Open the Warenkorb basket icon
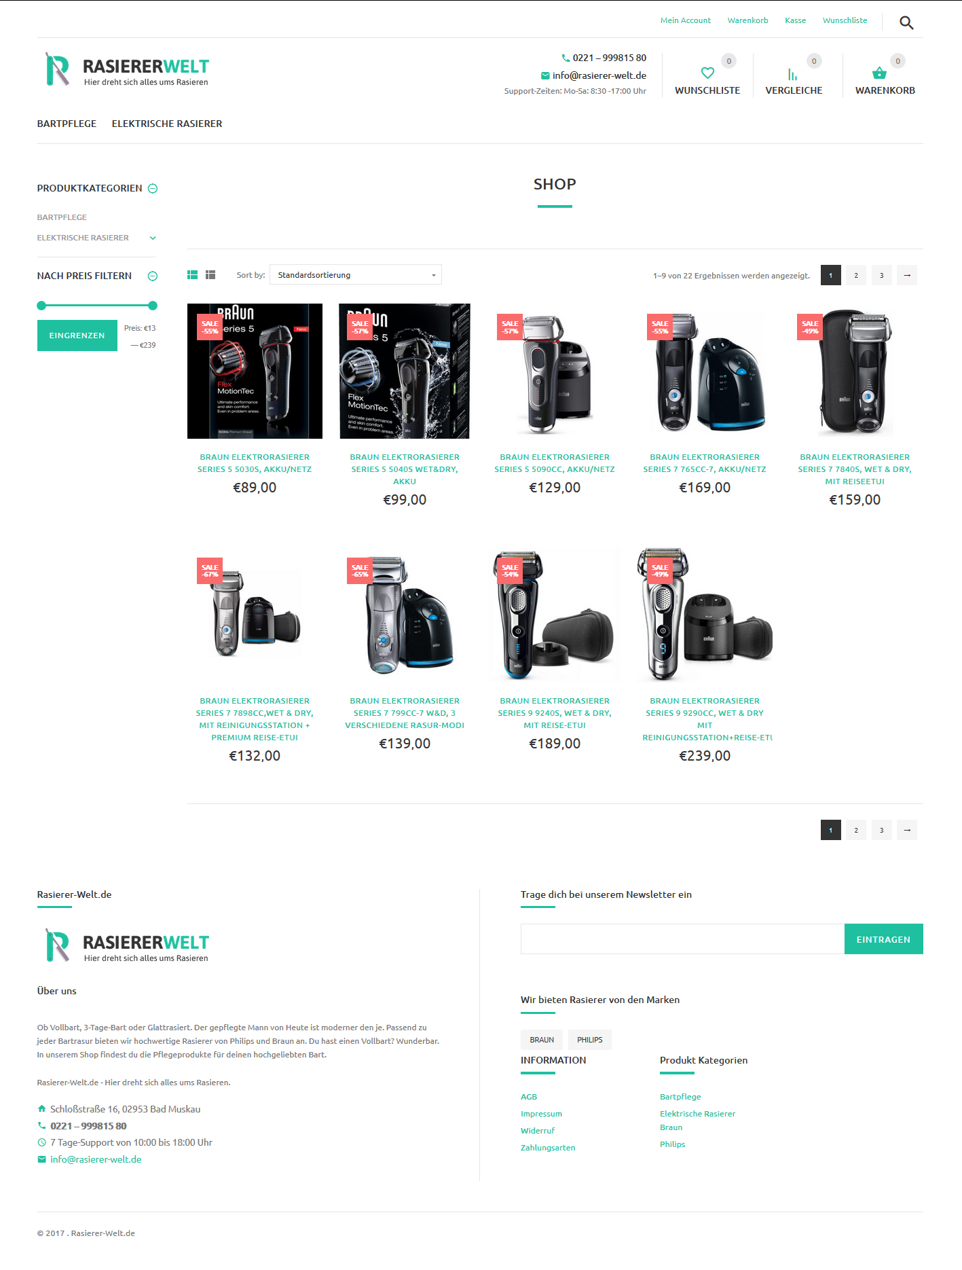The height and width of the screenshot is (1270, 962). point(879,73)
